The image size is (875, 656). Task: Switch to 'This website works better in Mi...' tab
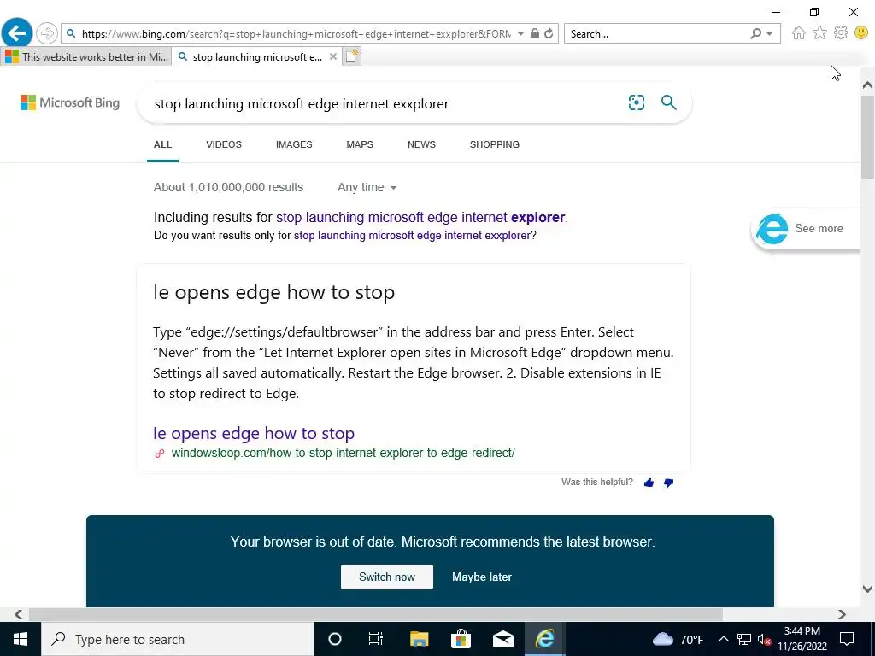[x=86, y=57]
